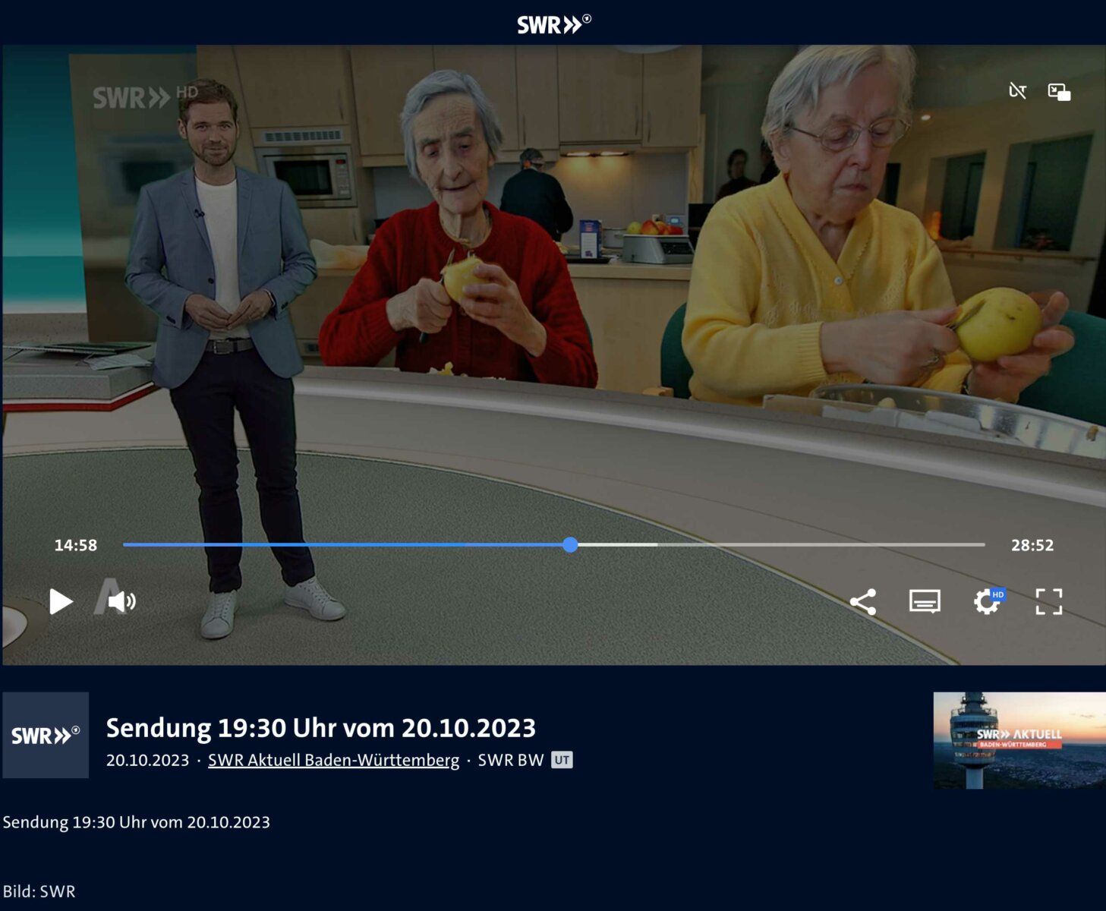Toggle the crossed-out UT subtitles icon
The height and width of the screenshot is (911, 1106).
pyautogui.click(x=1017, y=92)
